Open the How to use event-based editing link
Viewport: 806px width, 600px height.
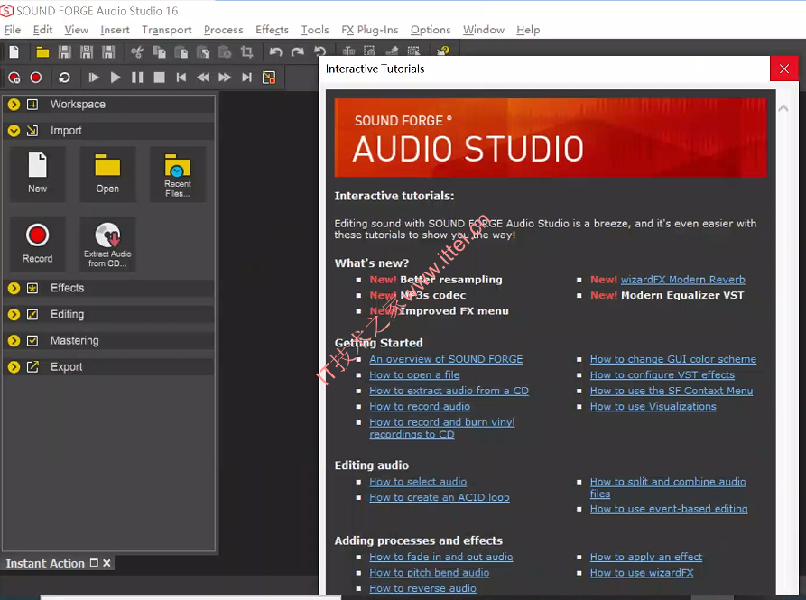point(669,509)
